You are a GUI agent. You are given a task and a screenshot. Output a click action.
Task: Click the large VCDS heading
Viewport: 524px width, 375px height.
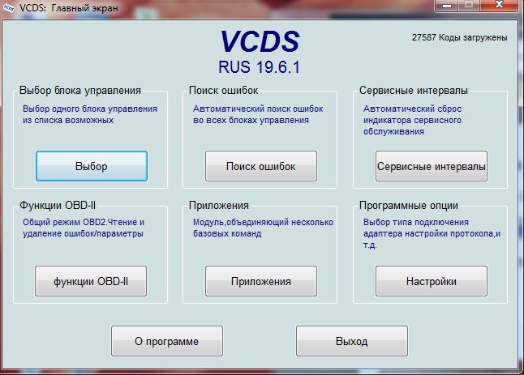tap(260, 42)
